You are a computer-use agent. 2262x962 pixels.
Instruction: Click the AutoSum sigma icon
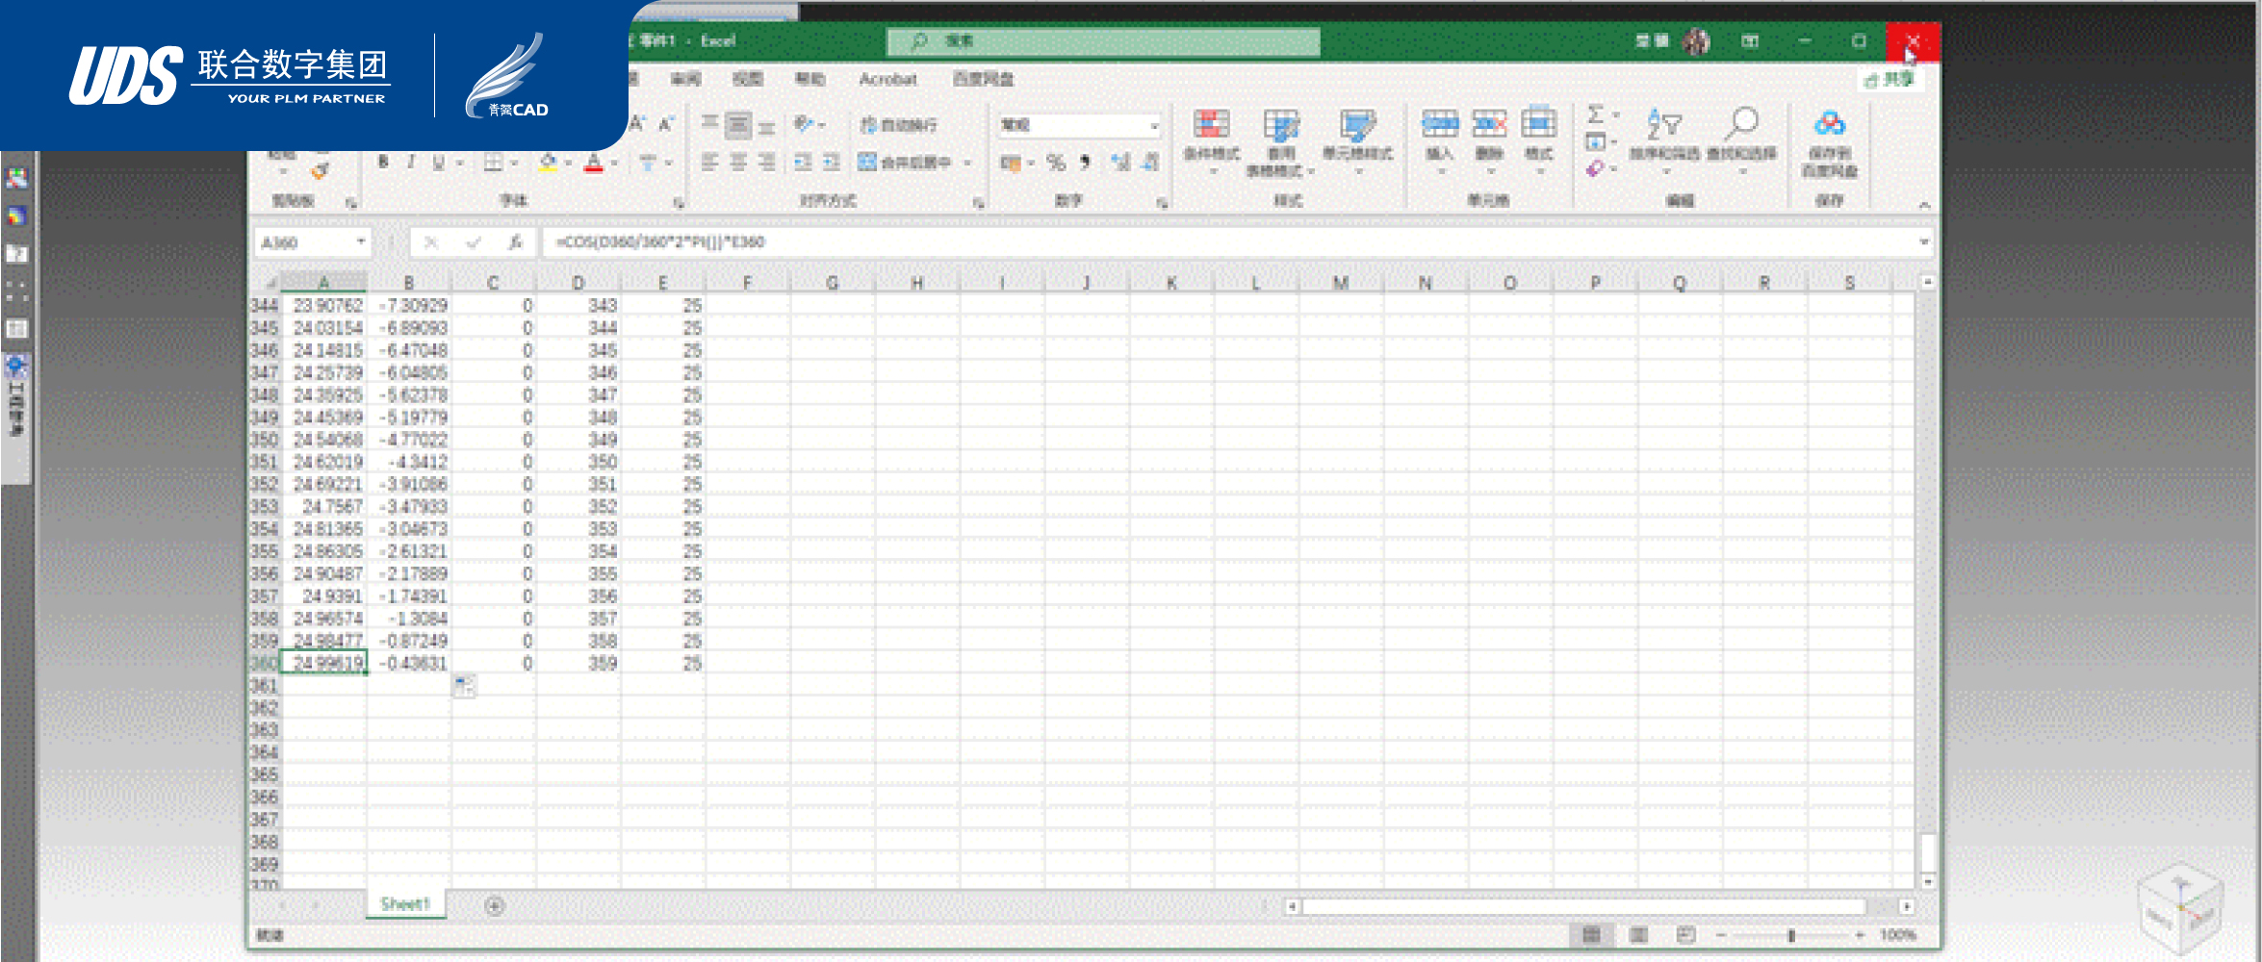coord(1595,114)
